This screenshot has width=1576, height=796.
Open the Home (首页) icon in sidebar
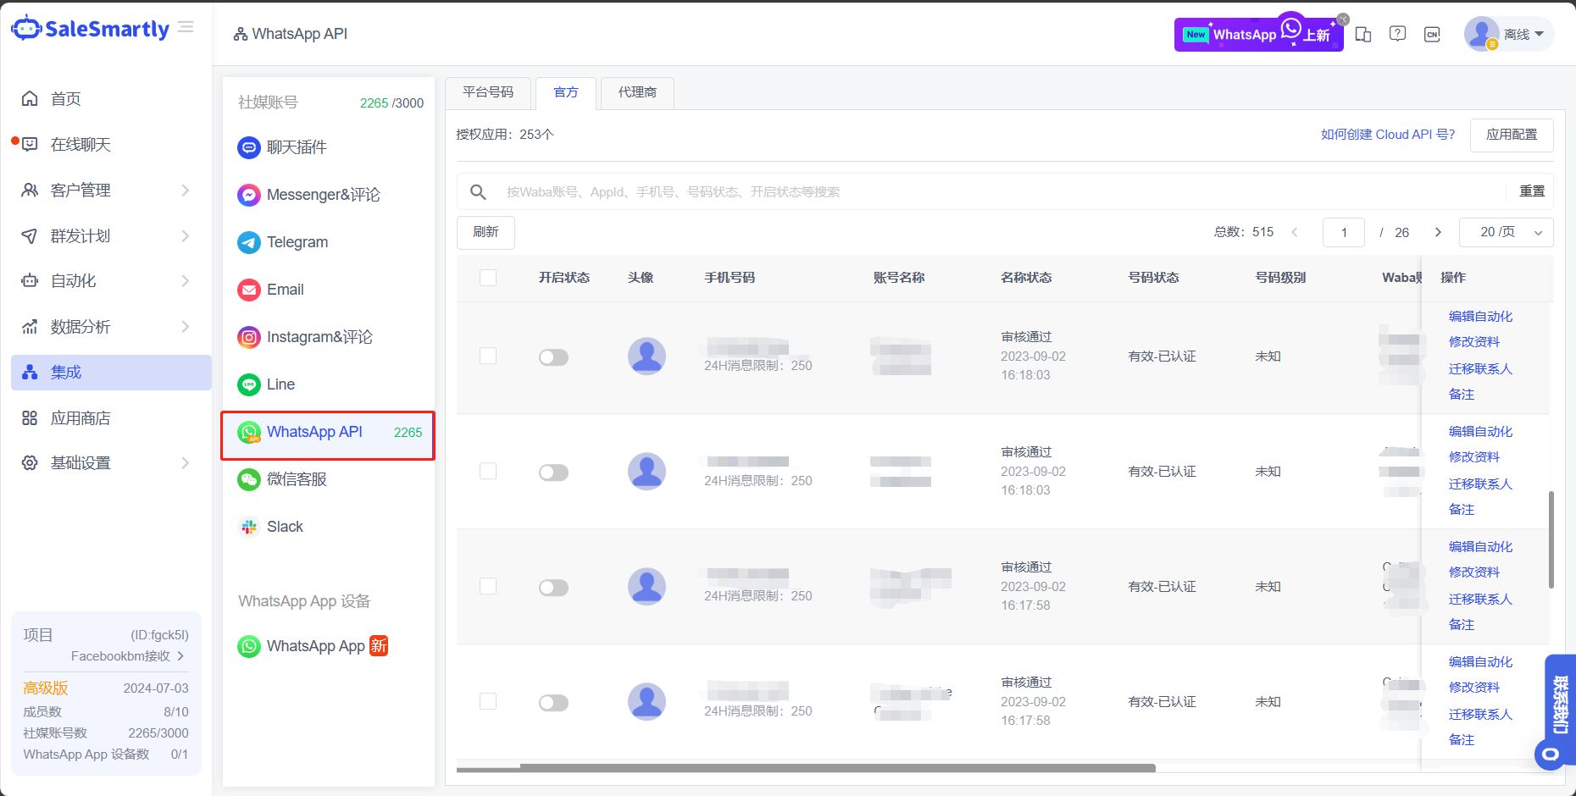tap(30, 99)
